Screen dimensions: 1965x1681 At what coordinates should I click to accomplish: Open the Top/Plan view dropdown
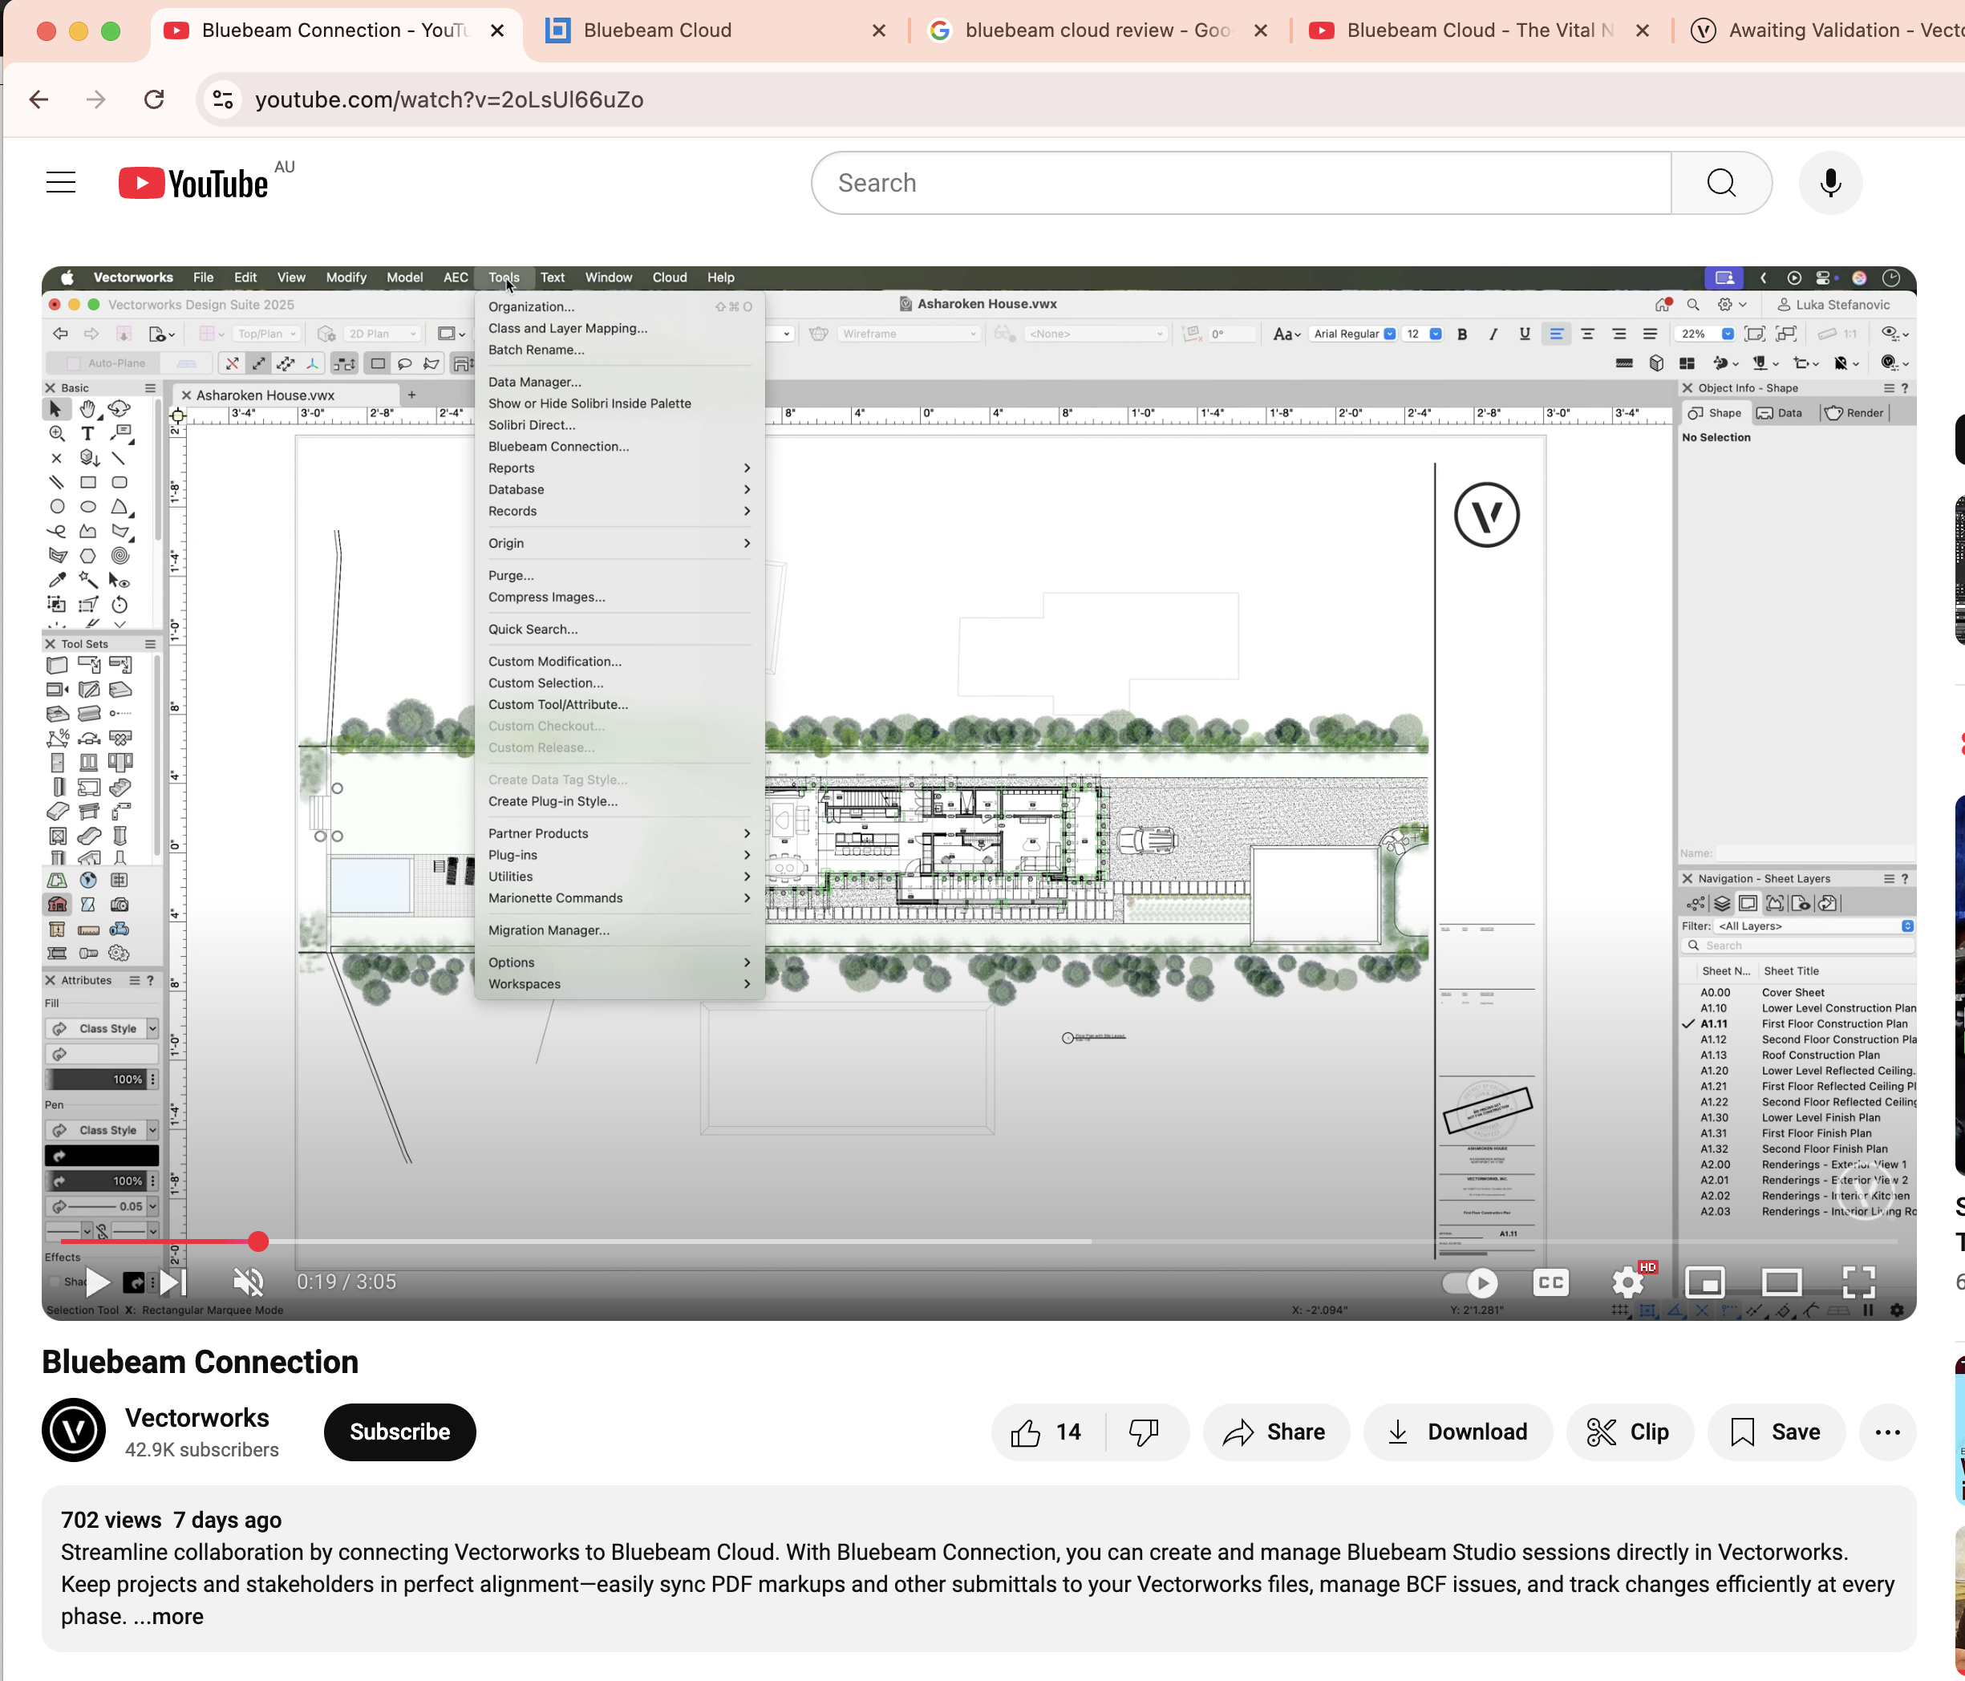pyautogui.click(x=266, y=333)
